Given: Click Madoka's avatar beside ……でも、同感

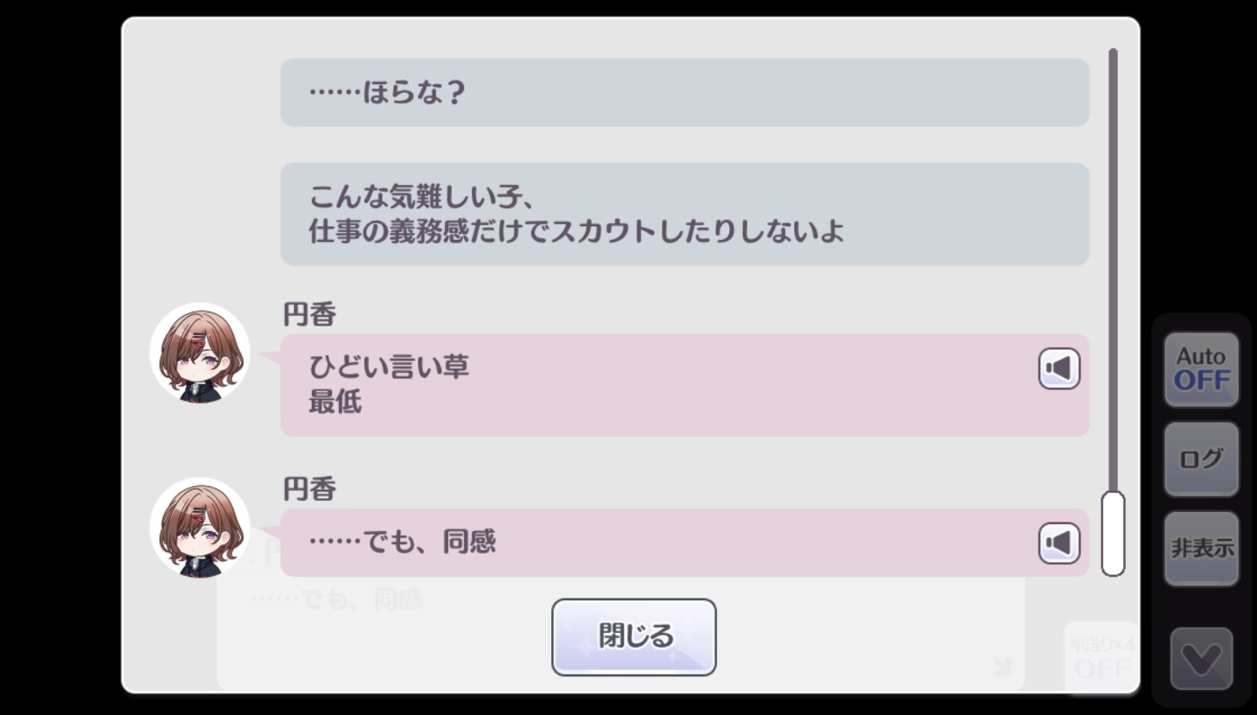Looking at the screenshot, I should click(x=200, y=528).
